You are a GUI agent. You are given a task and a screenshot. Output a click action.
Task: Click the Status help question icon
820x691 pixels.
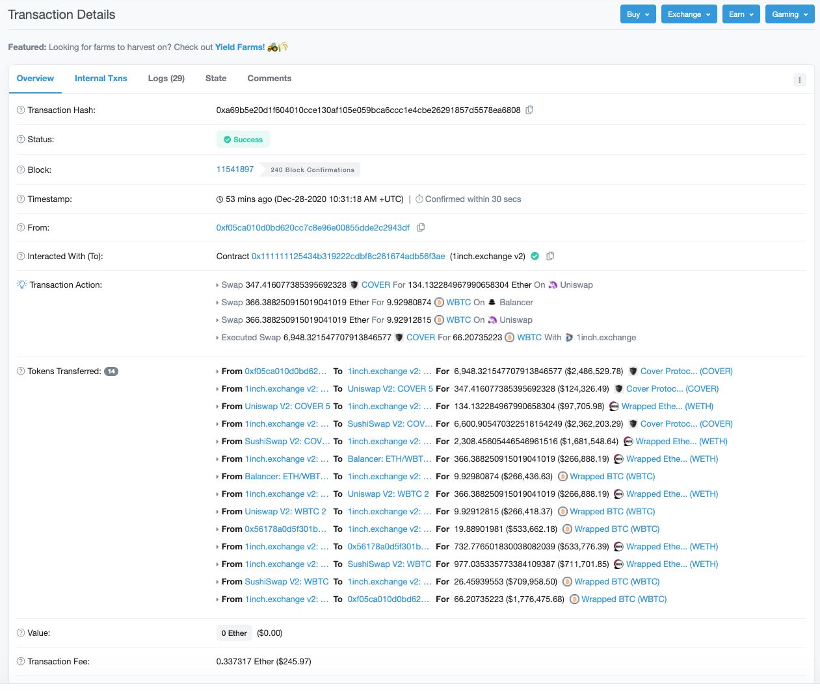pos(20,140)
